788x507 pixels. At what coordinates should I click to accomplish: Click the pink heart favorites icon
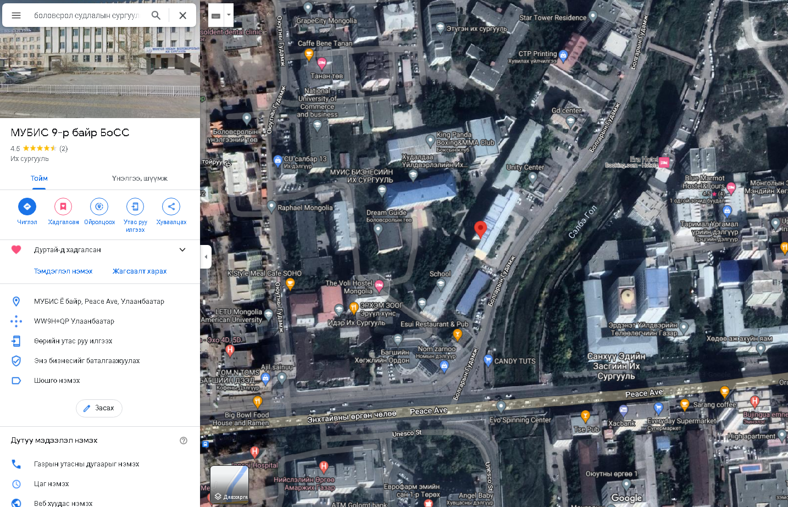(x=16, y=250)
